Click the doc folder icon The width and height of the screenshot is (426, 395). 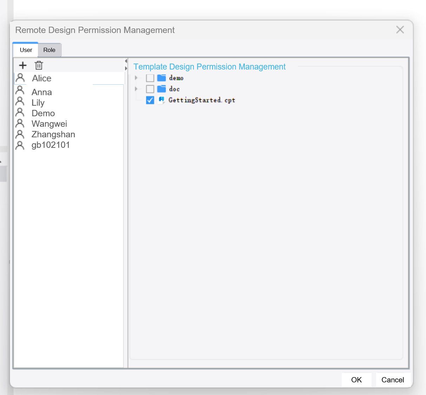pos(162,89)
